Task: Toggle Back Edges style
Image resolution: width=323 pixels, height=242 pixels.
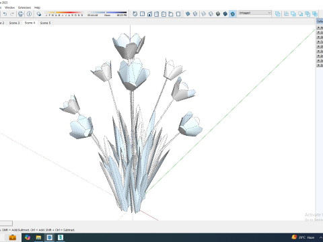Action: [195, 14]
